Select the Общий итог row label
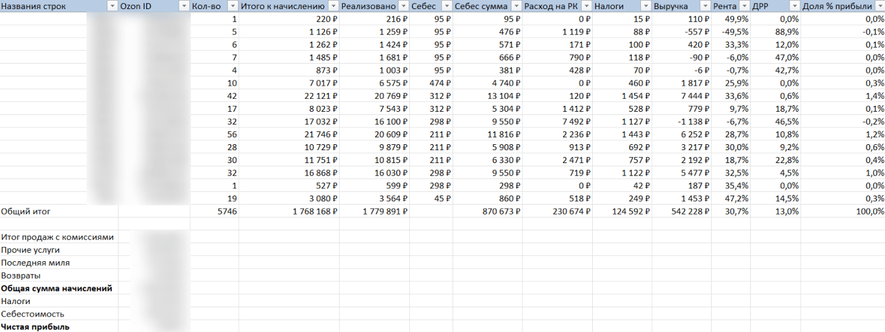The width and height of the screenshot is (885, 332). (x=26, y=211)
